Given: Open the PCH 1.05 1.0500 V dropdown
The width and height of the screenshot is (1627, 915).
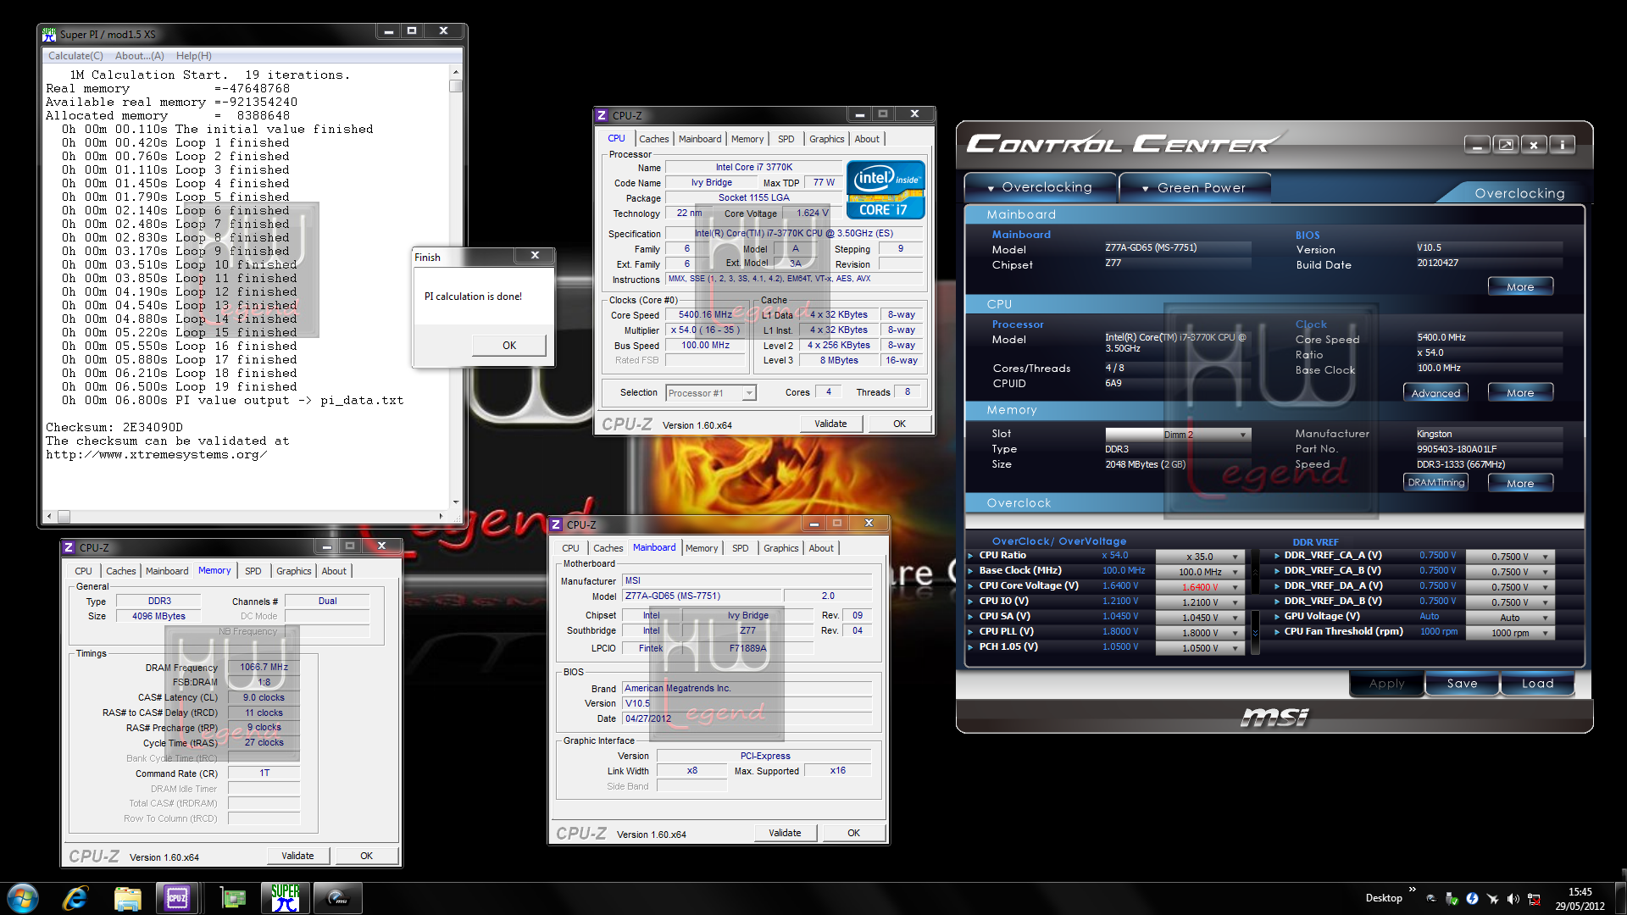Looking at the screenshot, I should [x=1199, y=648].
